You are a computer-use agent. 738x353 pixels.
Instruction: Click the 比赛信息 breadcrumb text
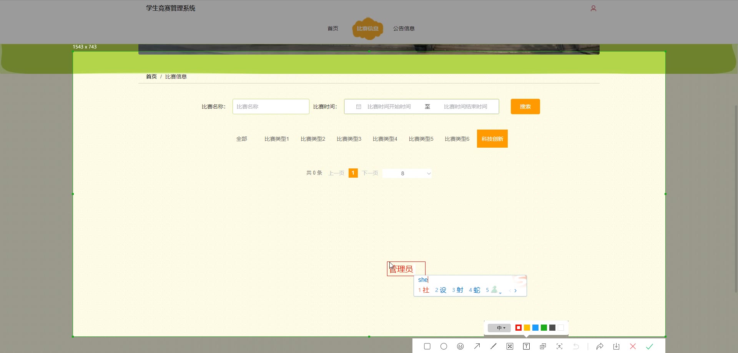[176, 77]
